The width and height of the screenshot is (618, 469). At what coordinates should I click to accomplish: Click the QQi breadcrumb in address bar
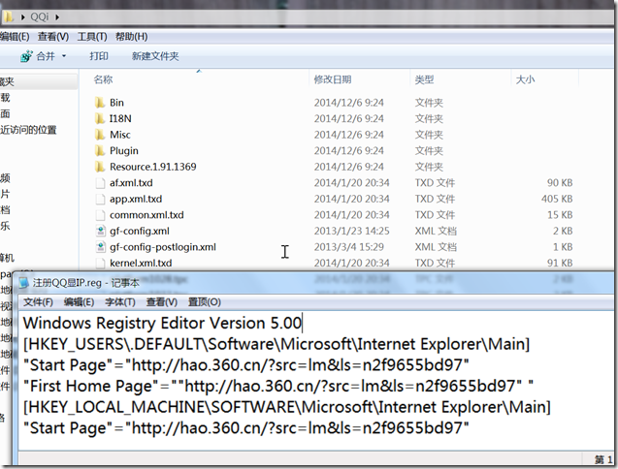[x=40, y=16]
